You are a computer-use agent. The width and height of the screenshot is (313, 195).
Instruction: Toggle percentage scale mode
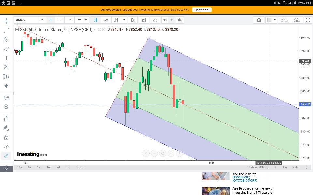coord(276,167)
